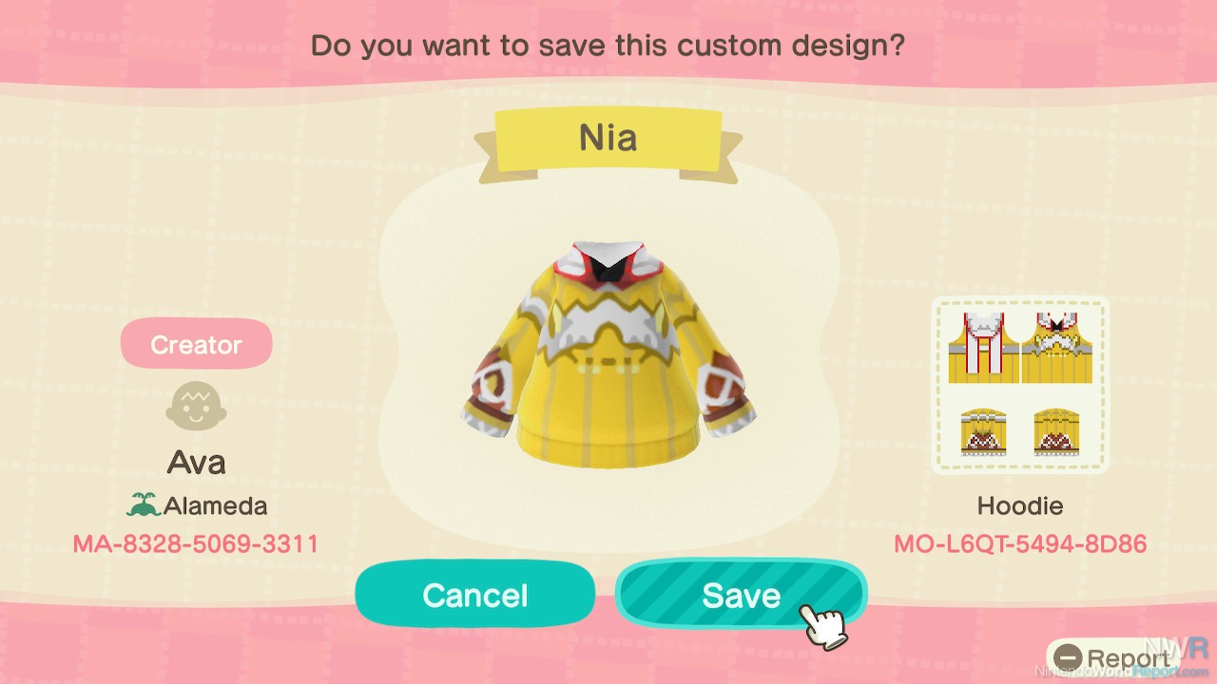Click the Nia design name ribbon
This screenshot has width=1217, height=684.
pos(608,139)
